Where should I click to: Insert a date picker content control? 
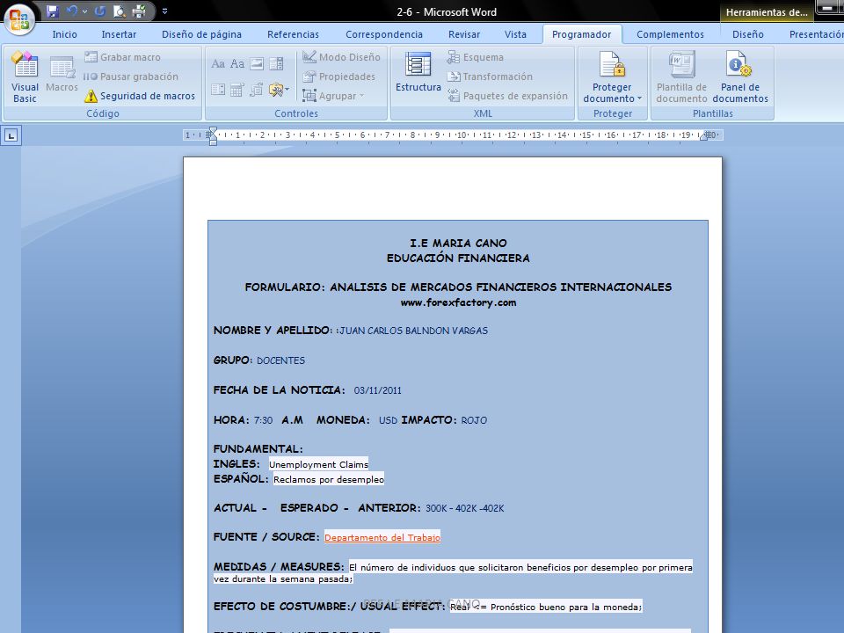click(x=236, y=90)
